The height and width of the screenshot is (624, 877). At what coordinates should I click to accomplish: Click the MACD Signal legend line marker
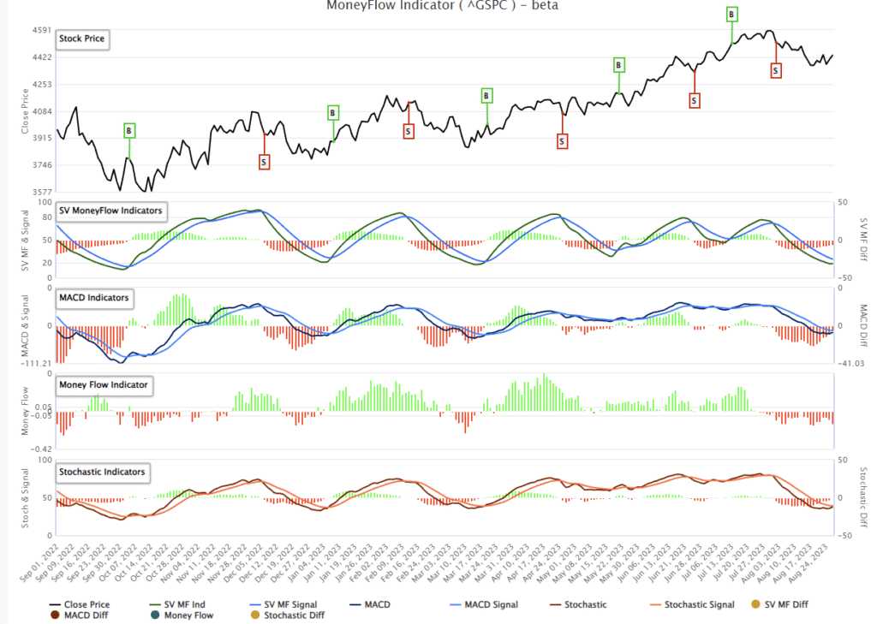(453, 604)
